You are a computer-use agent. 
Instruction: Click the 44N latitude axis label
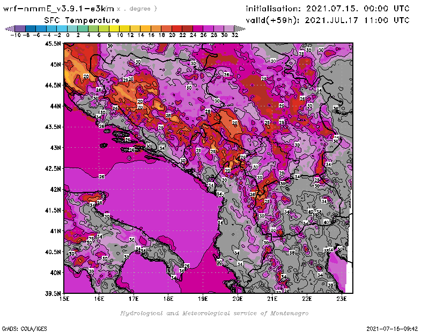point(55,106)
